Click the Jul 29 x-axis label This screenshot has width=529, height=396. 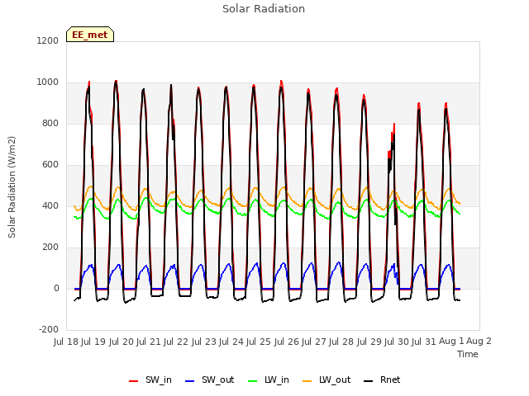[369, 342]
